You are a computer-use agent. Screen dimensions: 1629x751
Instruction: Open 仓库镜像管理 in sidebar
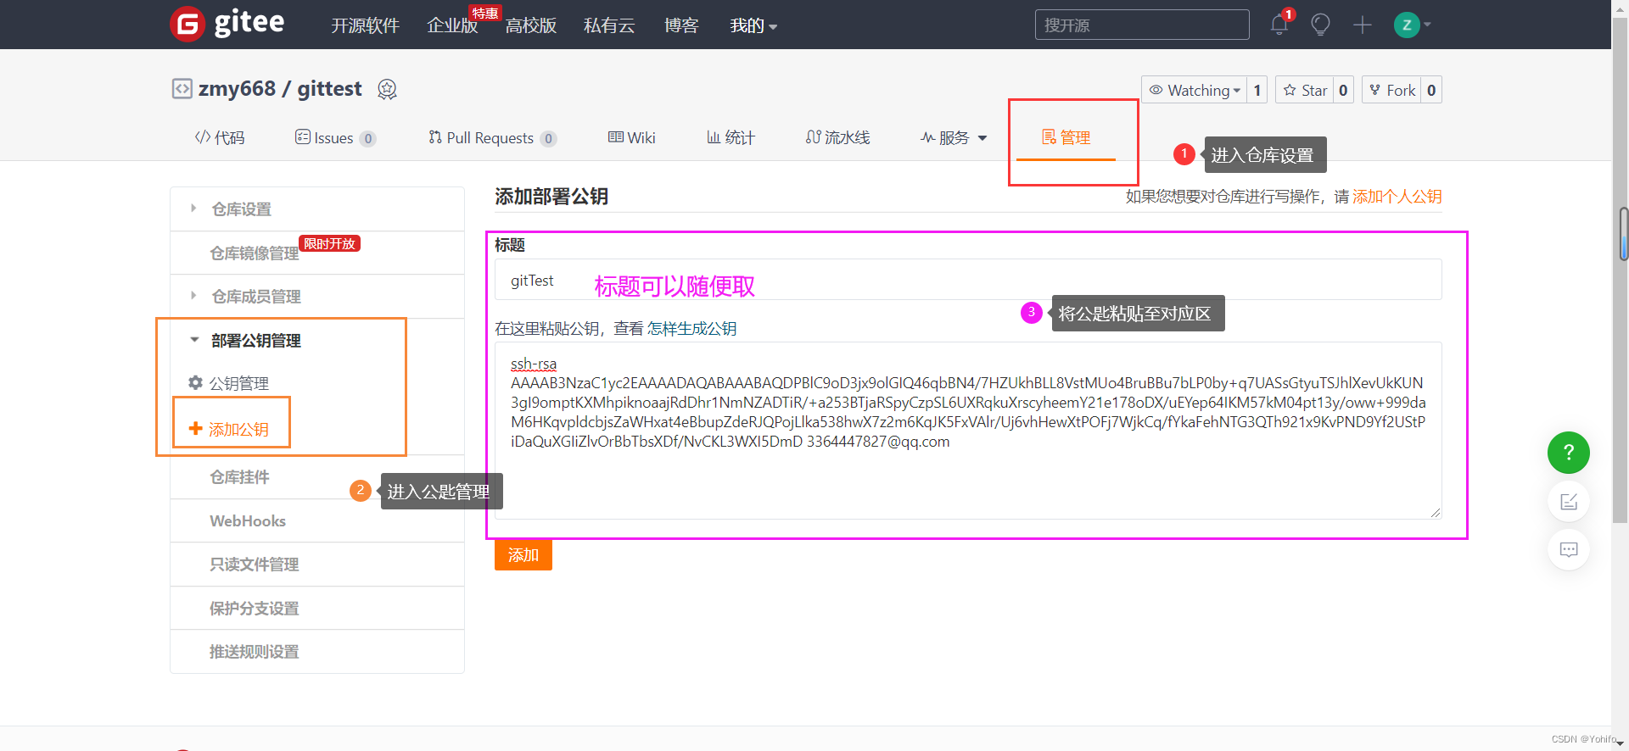[x=255, y=253]
